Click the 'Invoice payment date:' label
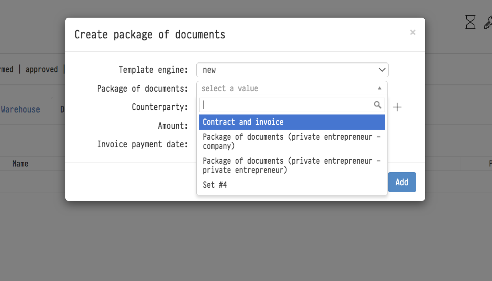Viewport: 492px width, 281px height. pos(142,144)
